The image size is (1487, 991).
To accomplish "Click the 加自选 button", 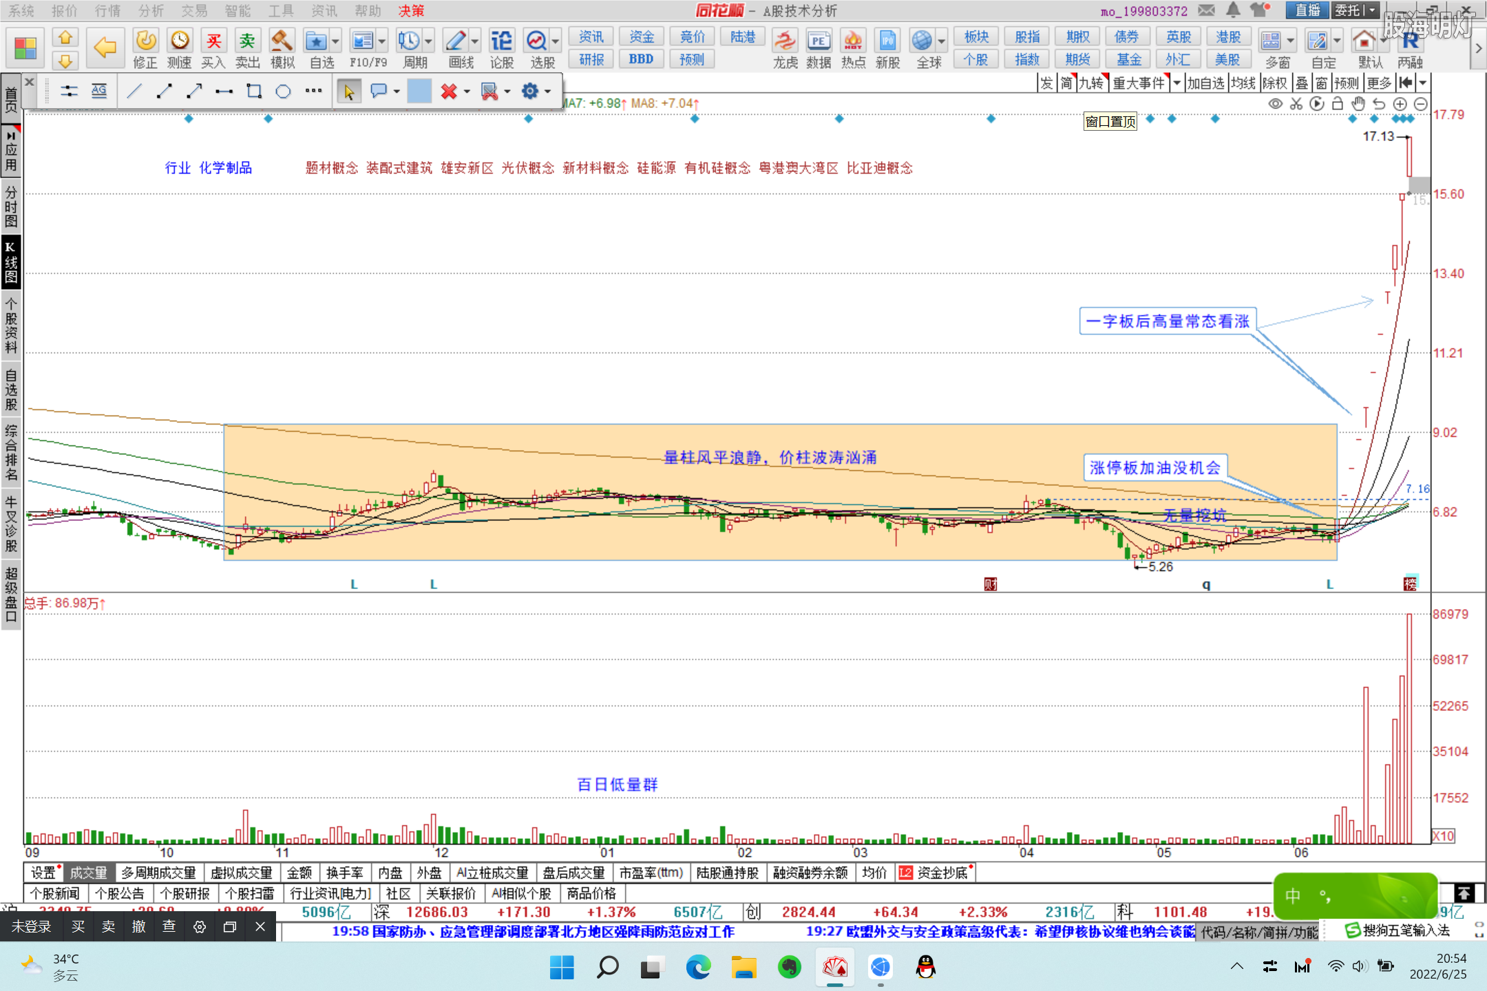I will (x=1205, y=83).
